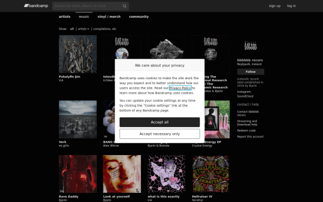Viewport: 323px width, 202px height.
Task: Open the Look at yourself album cover
Action: [122, 174]
